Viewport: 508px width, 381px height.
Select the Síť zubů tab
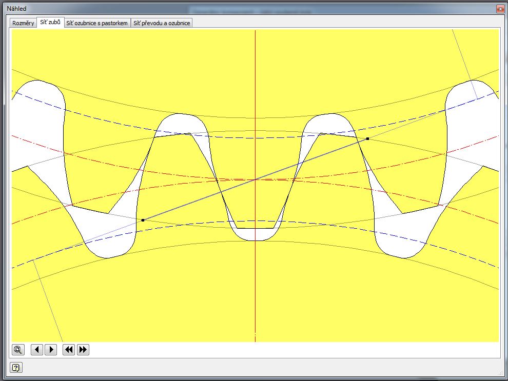click(x=50, y=23)
